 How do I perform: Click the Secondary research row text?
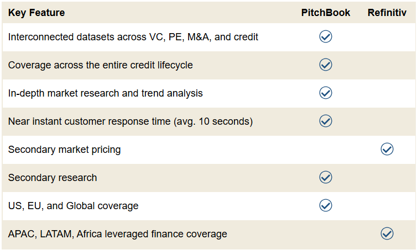coord(53,178)
